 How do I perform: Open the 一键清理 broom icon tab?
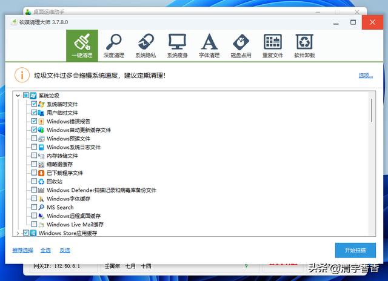click(x=82, y=45)
